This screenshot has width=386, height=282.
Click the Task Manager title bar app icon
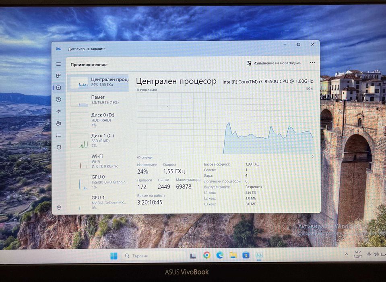tap(59, 48)
